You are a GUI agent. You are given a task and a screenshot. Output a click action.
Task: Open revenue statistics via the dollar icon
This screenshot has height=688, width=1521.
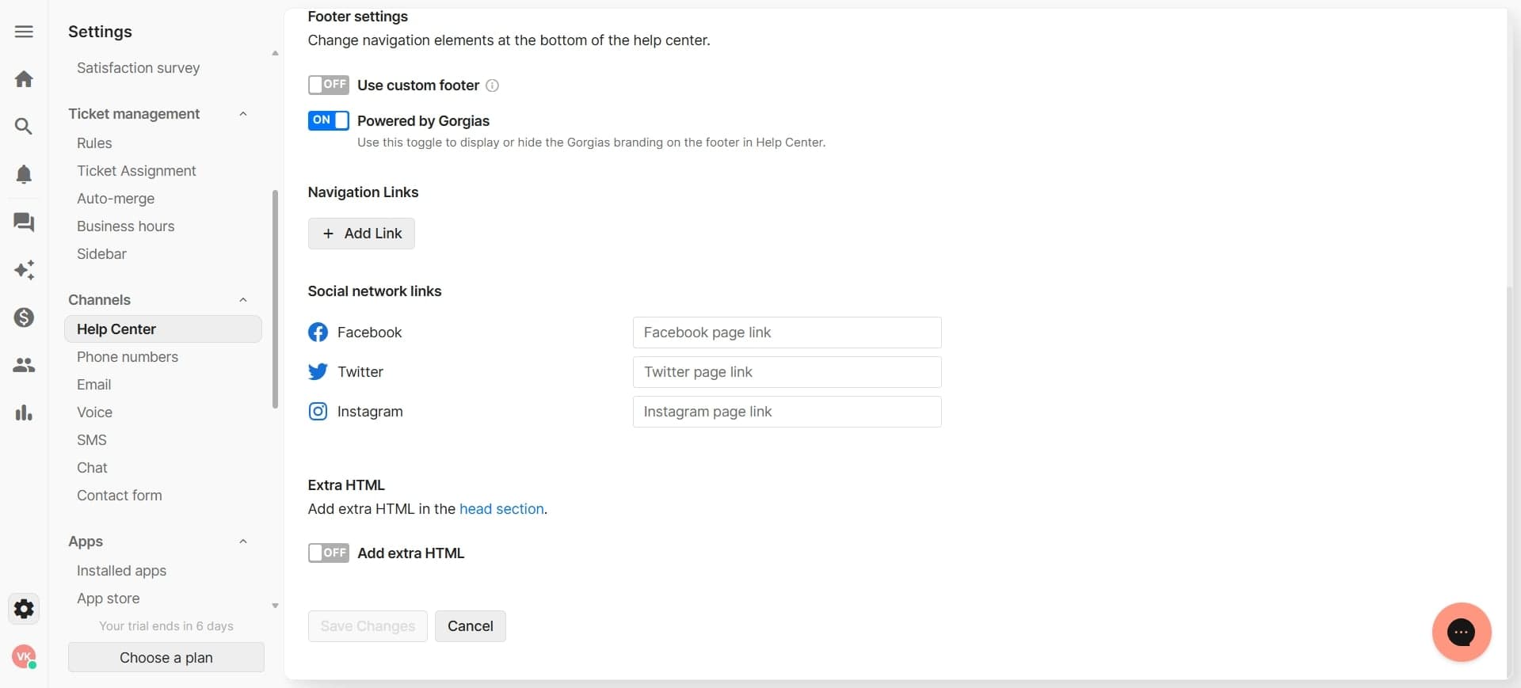point(24,317)
